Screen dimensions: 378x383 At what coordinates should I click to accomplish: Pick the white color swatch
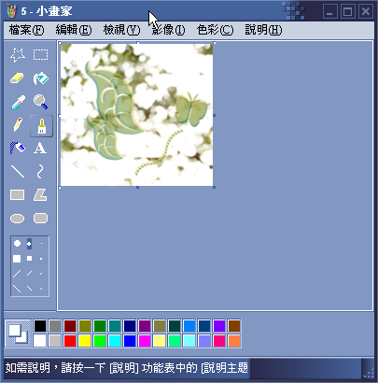point(40,341)
